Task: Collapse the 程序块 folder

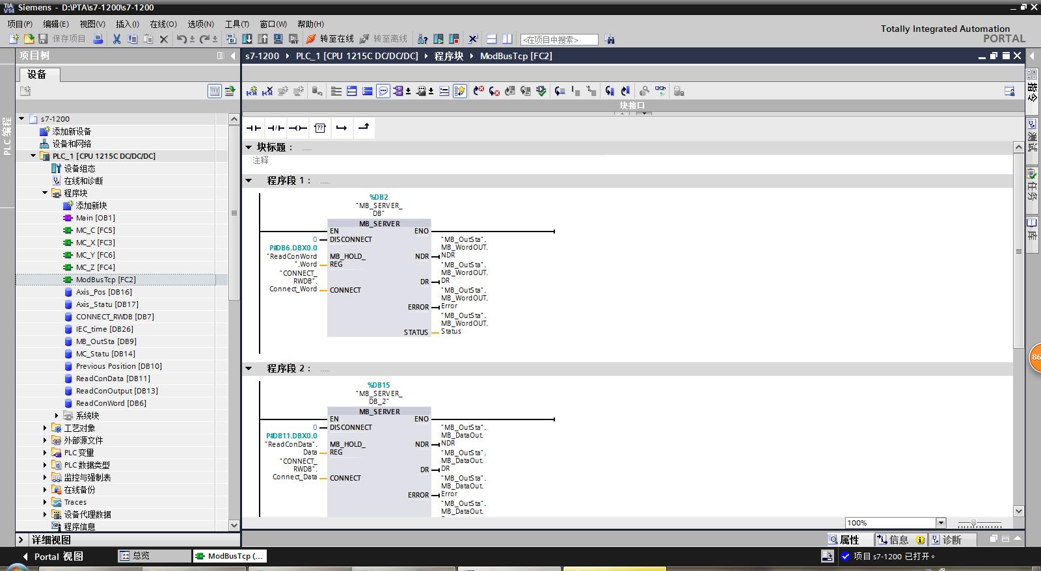Action: 45,193
